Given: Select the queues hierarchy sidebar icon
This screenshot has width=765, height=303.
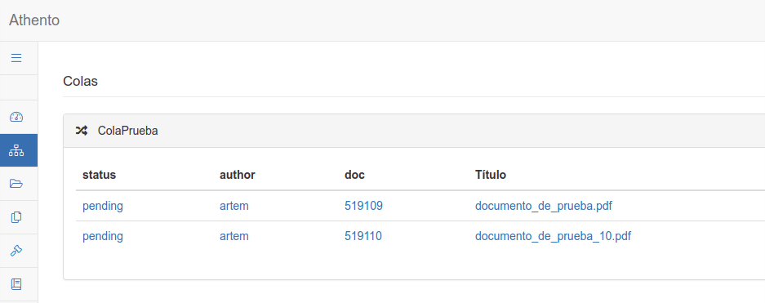Looking at the screenshot, I should point(16,150).
